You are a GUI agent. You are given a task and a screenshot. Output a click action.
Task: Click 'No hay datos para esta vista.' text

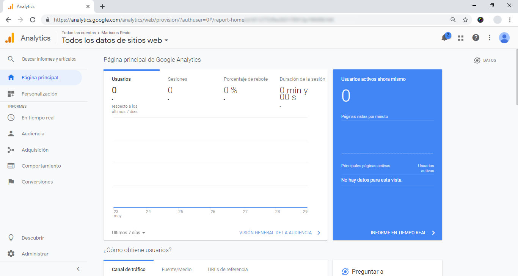(x=372, y=180)
